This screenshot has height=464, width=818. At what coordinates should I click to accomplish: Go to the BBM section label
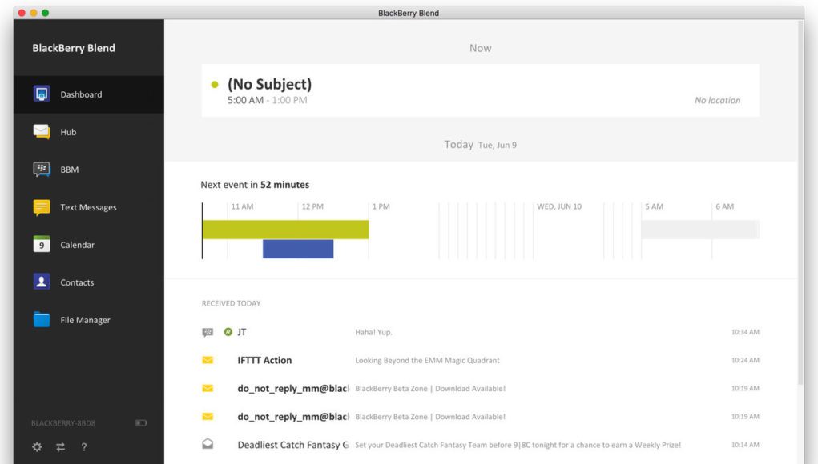pos(70,170)
